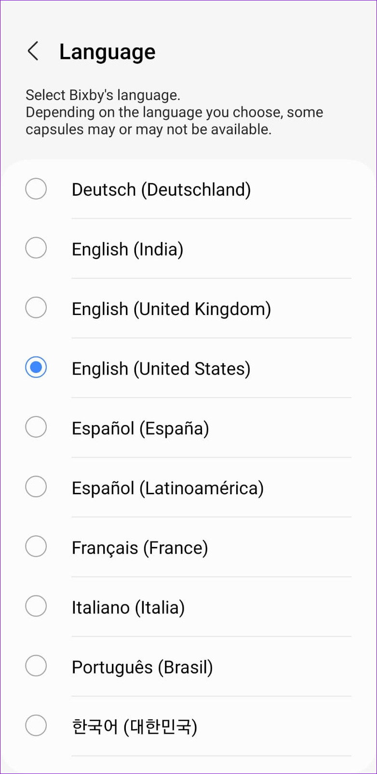Go back using the back arrow
This screenshot has height=774, width=377.
[33, 51]
